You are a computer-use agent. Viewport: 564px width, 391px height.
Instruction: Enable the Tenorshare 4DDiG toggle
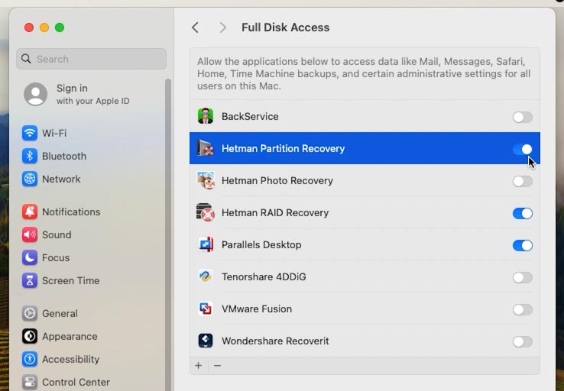click(522, 277)
